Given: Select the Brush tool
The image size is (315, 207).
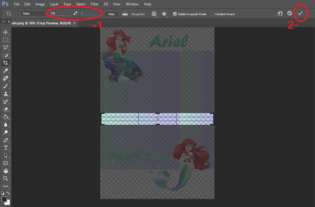Looking at the screenshot, I should 6,86.
